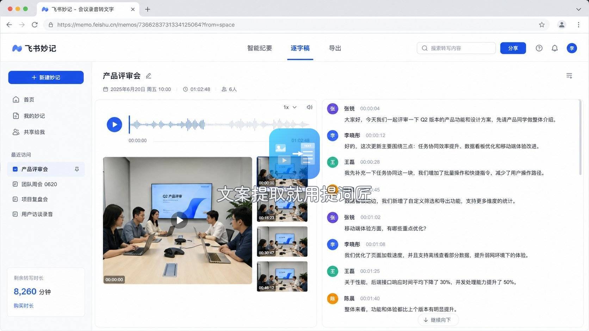
Task: Open 共享给我 in the sidebar
Action: pyautogui.click(x=29, y=132)
